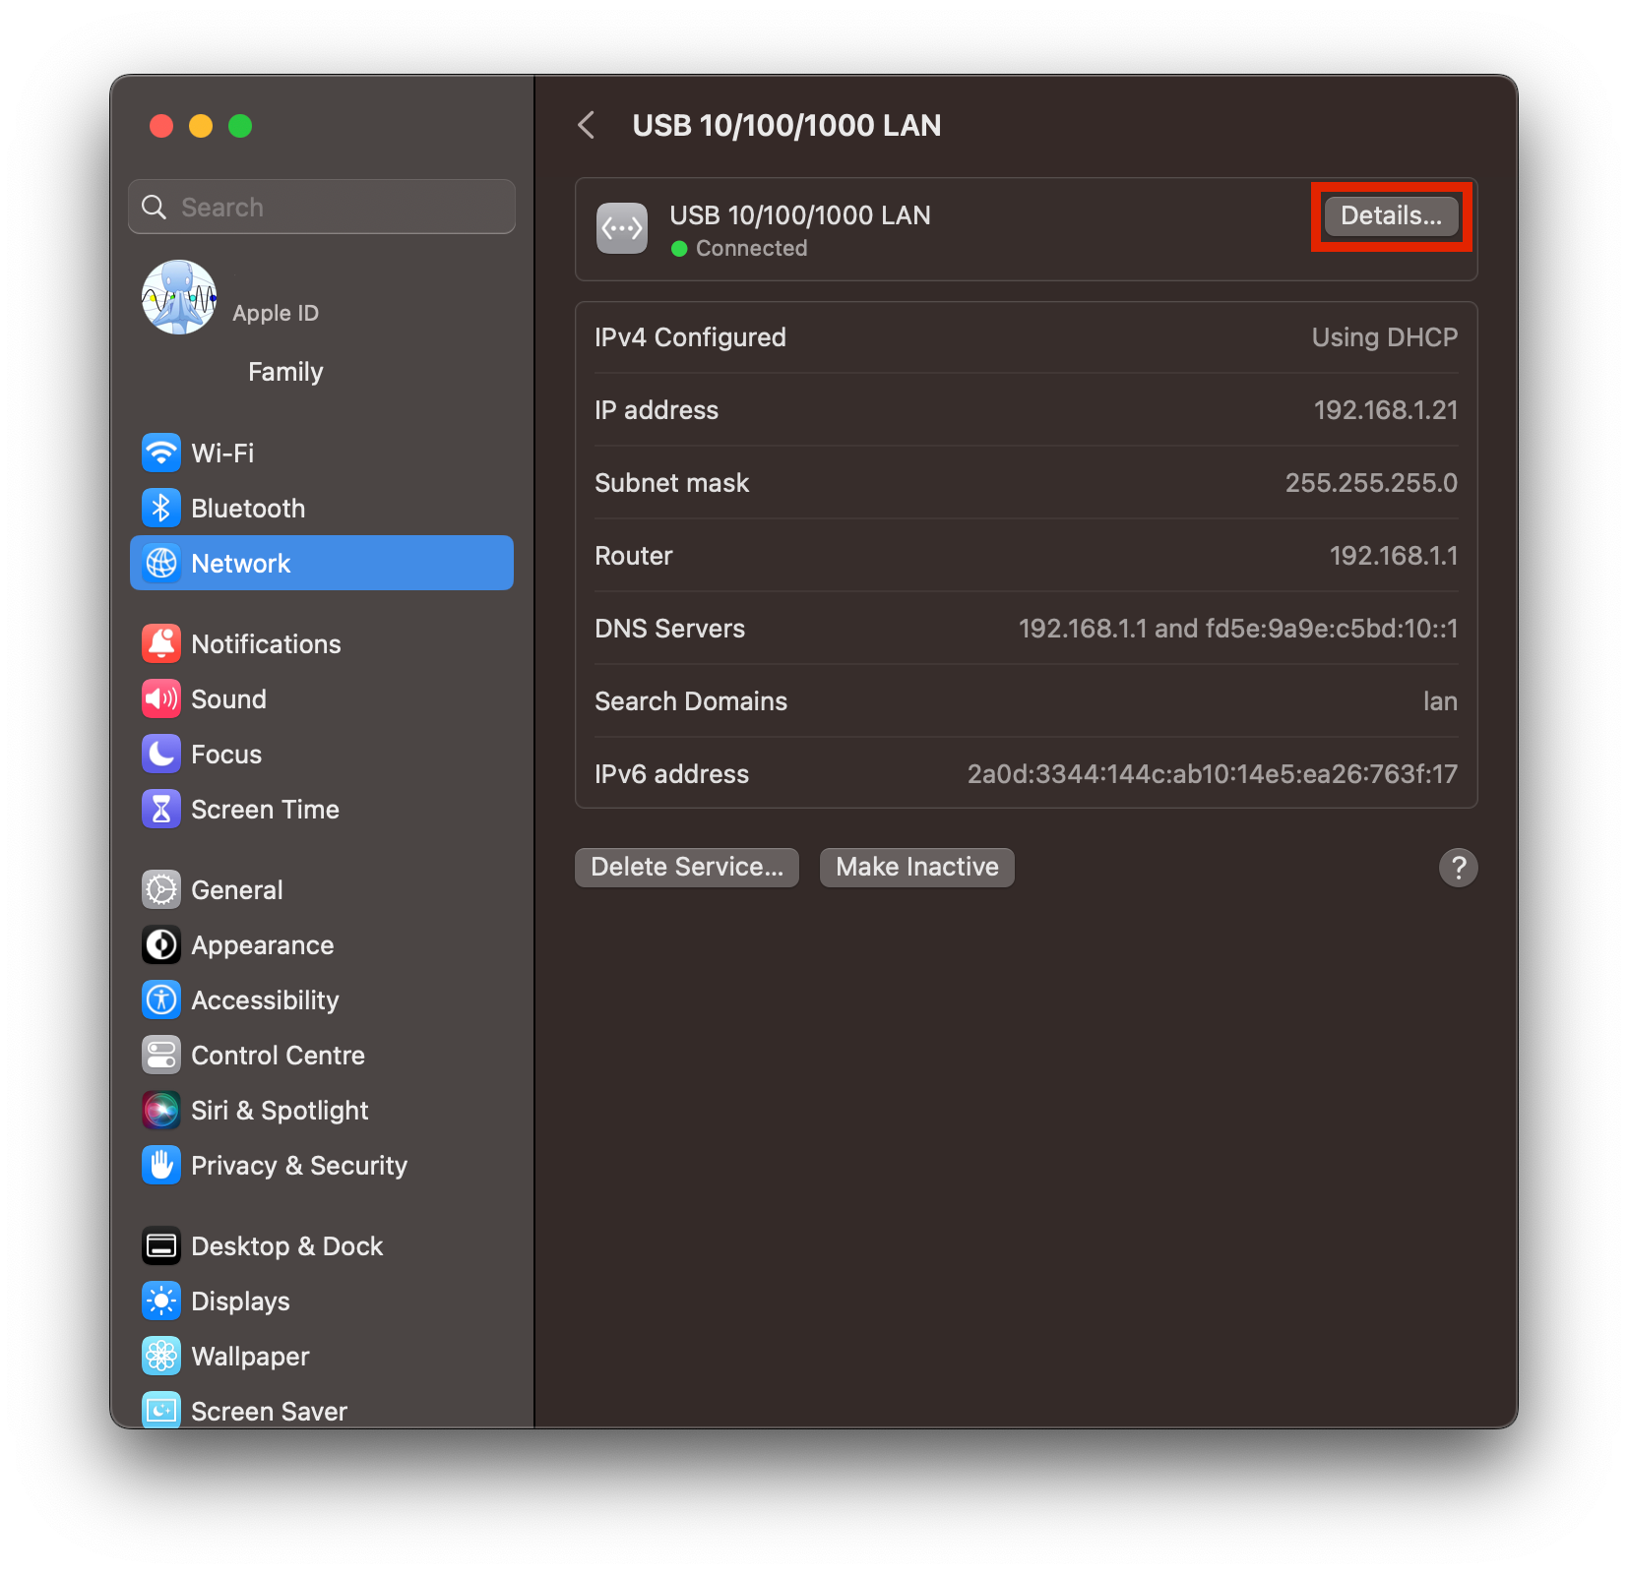Click the Search field in sidebar
This screenshot has height=1574, width=1628.
322,208
